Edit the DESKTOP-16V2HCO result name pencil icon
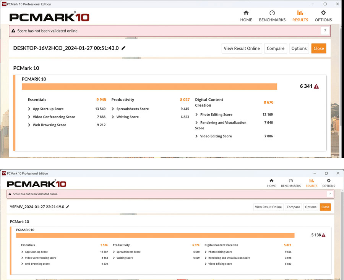The width and height of the screenshot is (344, 280). click(x=123, y=48)
